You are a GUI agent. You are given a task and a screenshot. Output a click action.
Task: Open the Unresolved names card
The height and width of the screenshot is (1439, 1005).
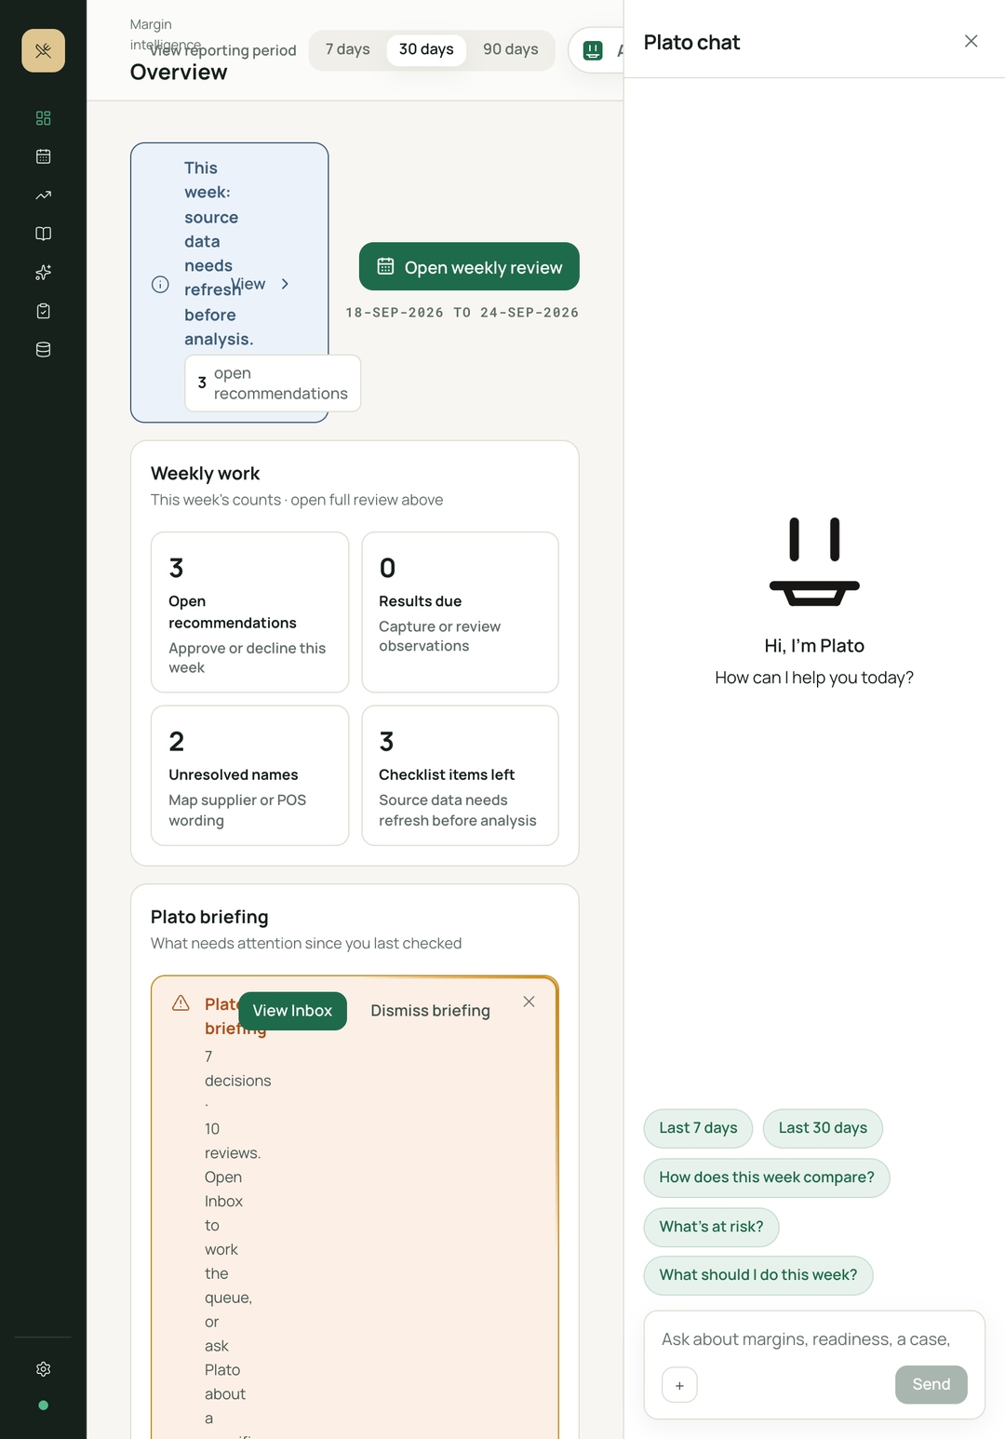(x=249, y=775)
